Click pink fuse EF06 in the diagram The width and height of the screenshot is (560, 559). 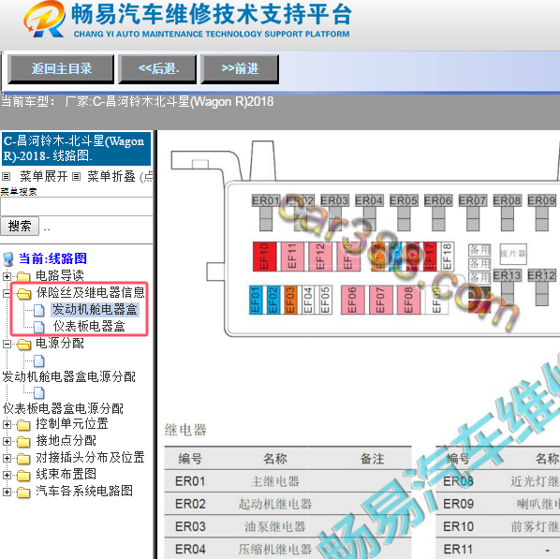pyautogui.click(x=352, y=300)
